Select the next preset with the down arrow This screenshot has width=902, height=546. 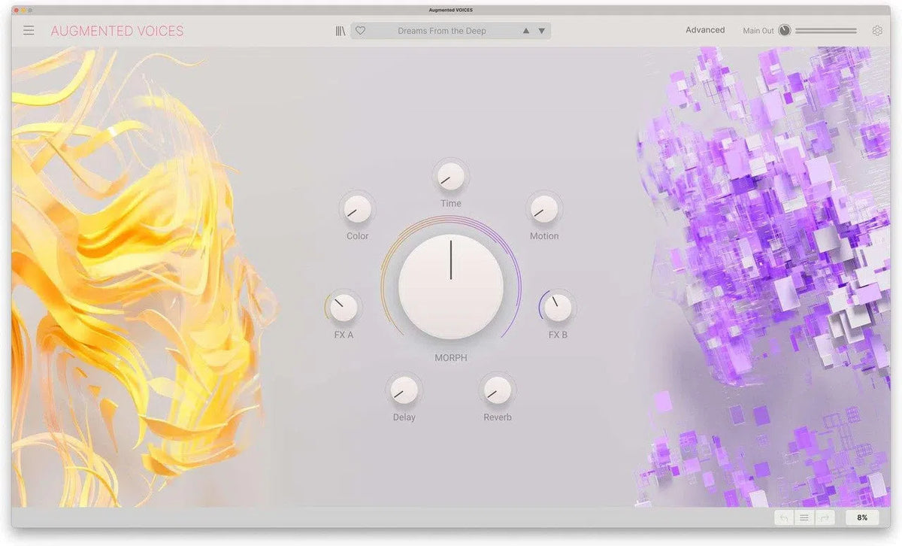pos(540,31)
